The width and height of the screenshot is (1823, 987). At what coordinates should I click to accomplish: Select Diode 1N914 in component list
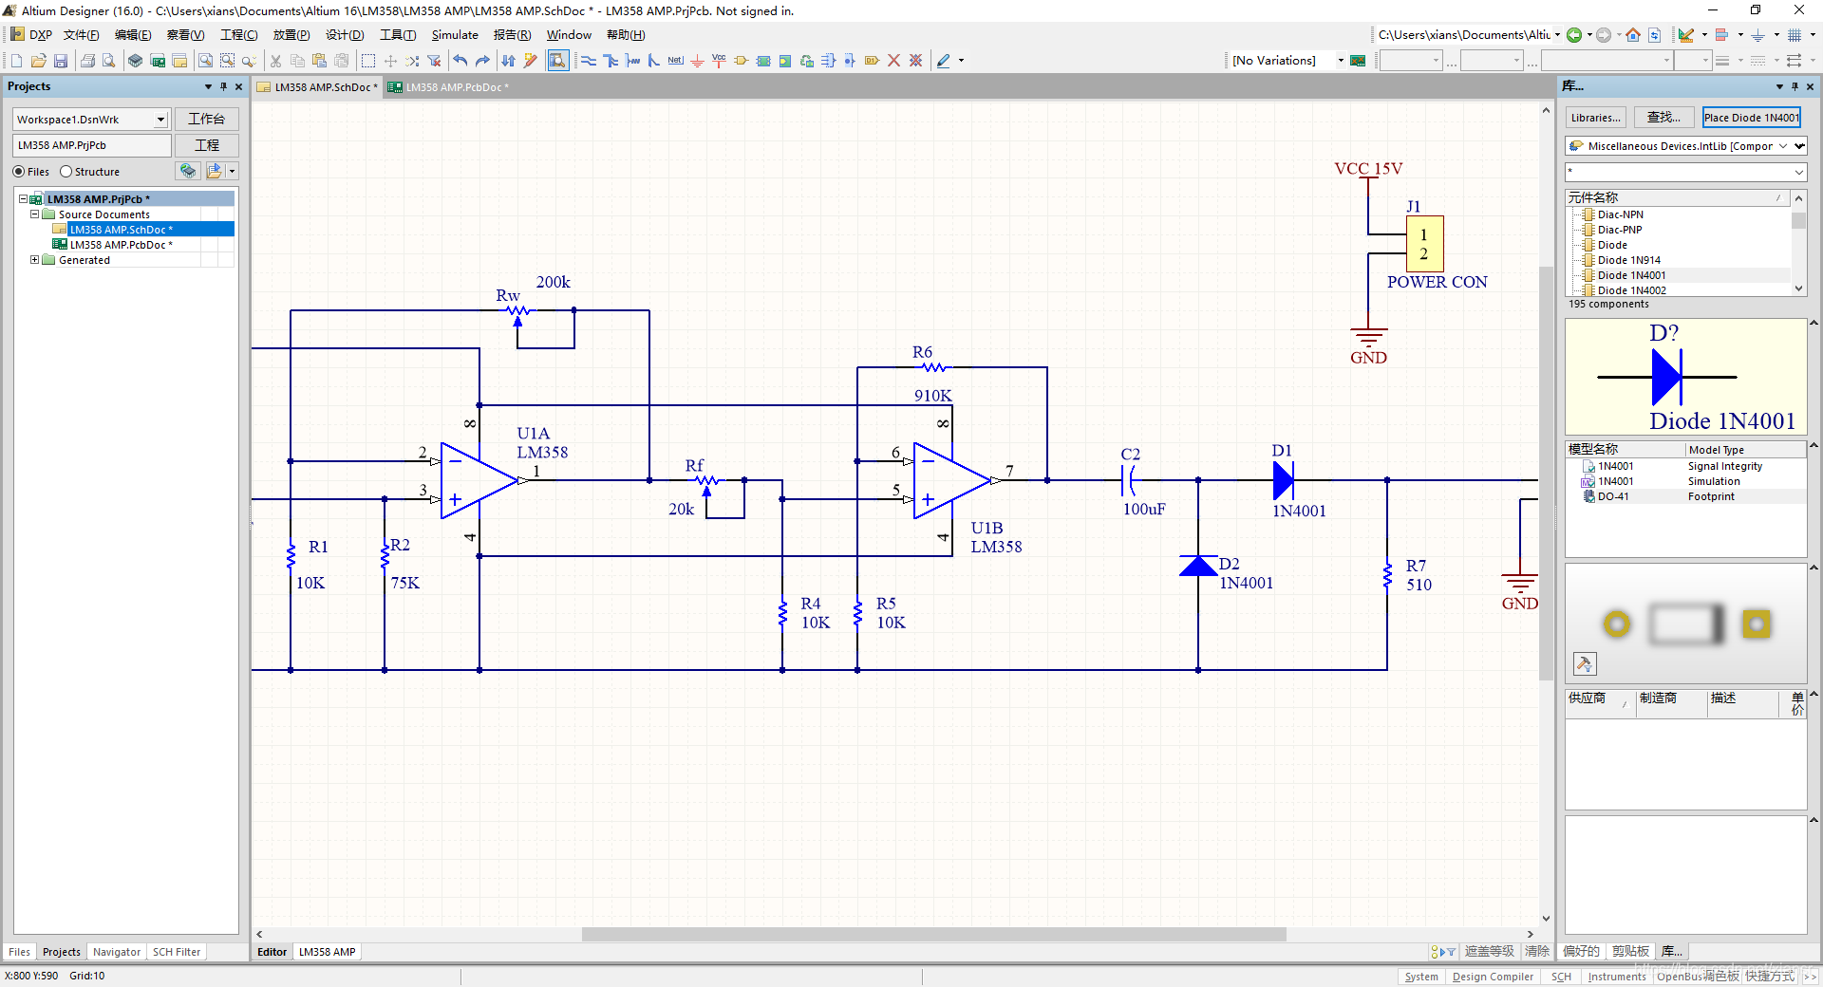coord(1629,260)
